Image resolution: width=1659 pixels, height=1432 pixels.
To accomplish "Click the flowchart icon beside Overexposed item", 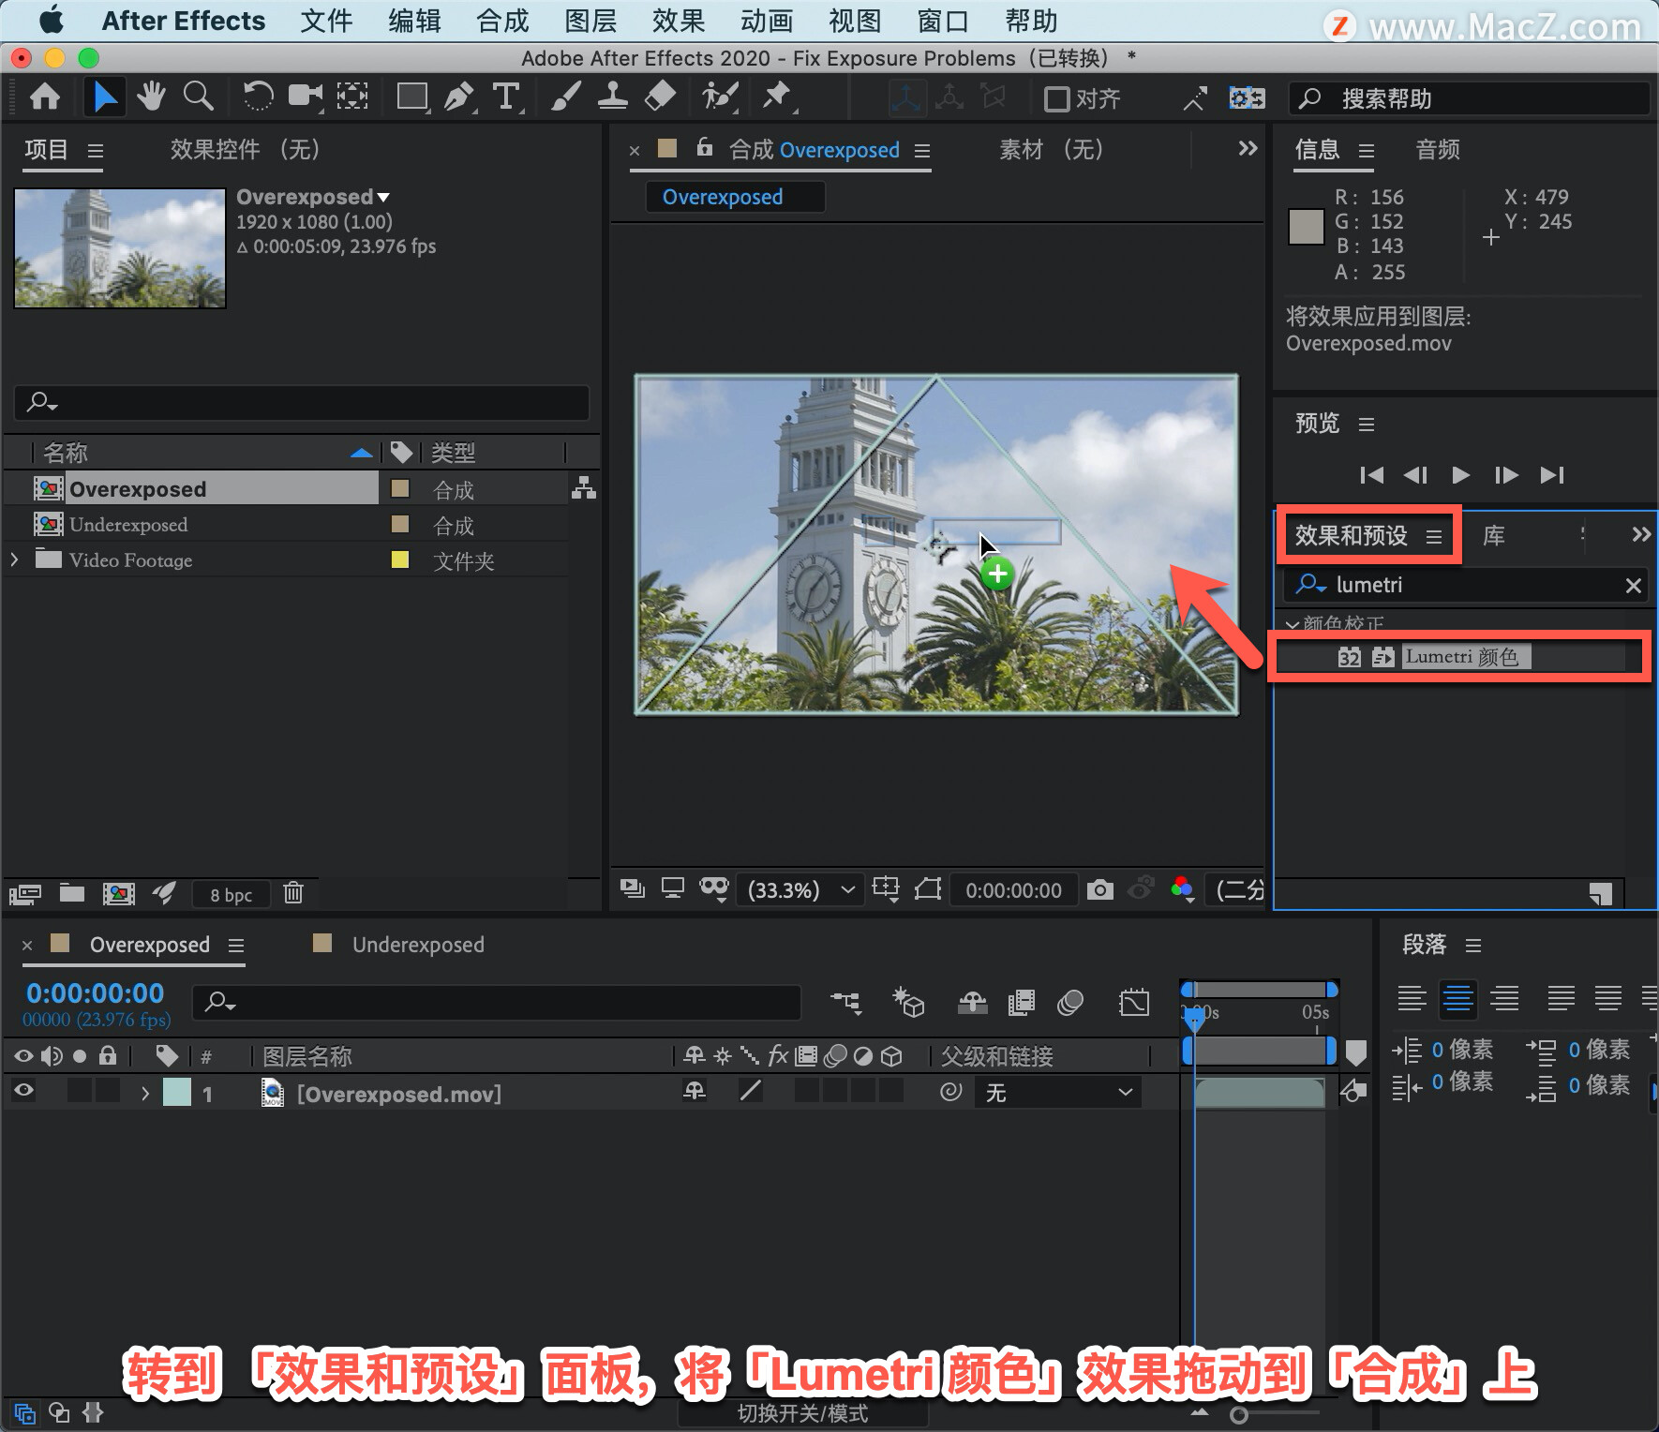I will click(x=584, y=488).
